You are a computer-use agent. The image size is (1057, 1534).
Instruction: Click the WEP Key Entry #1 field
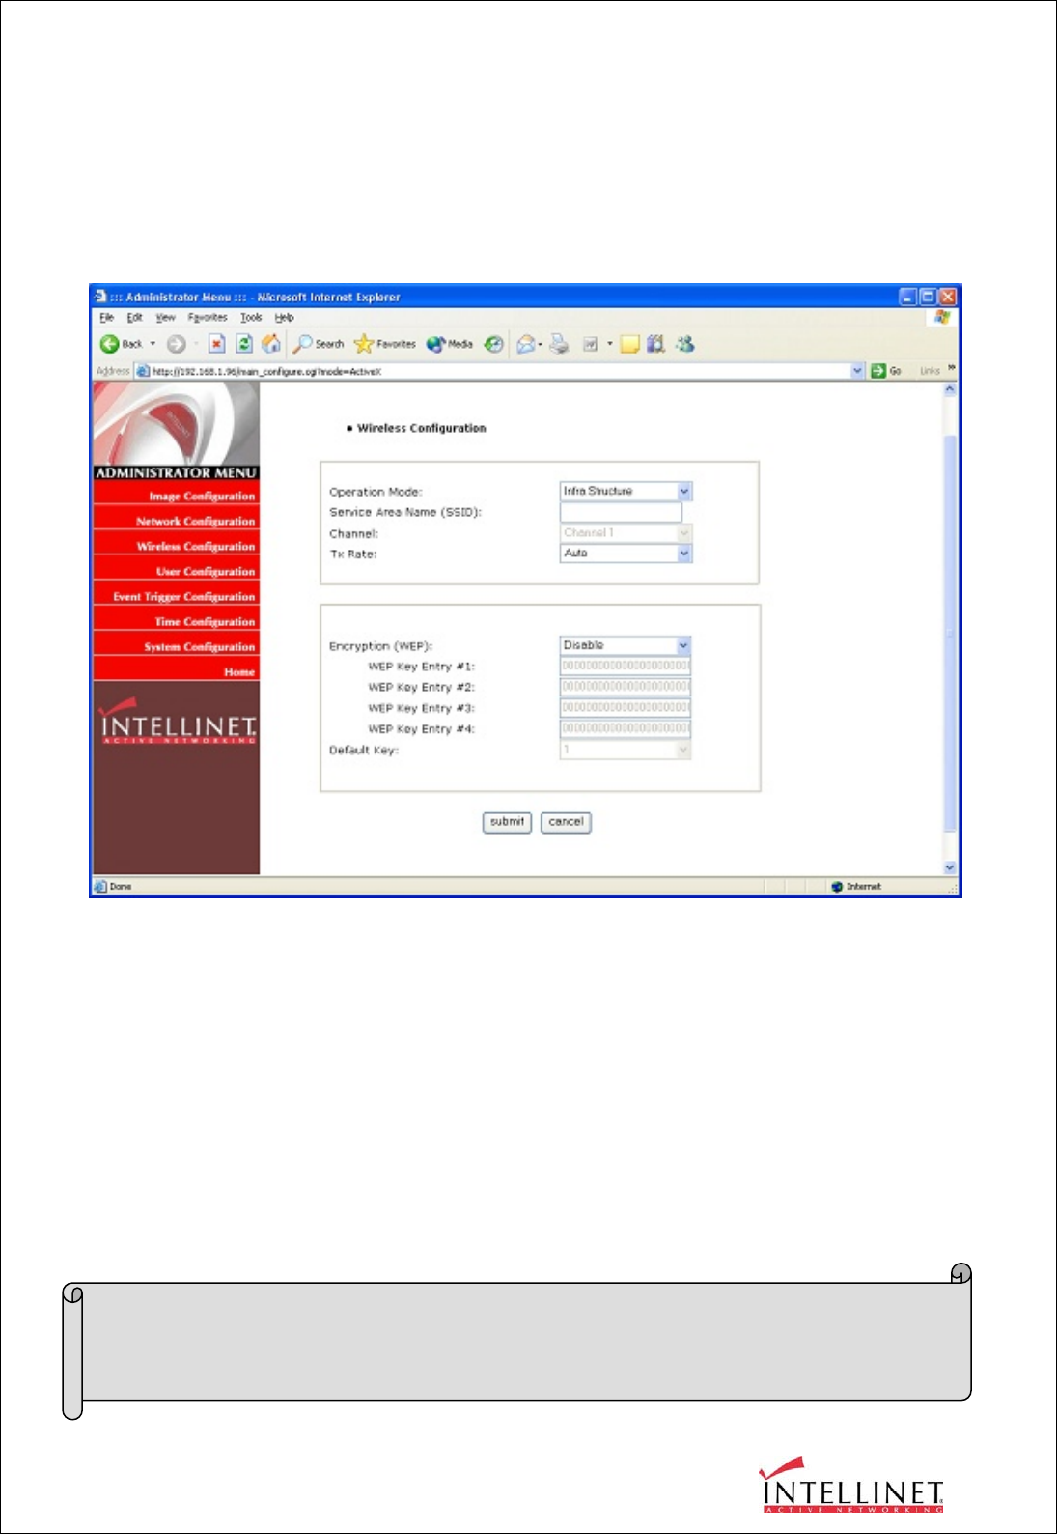(626, 667)
